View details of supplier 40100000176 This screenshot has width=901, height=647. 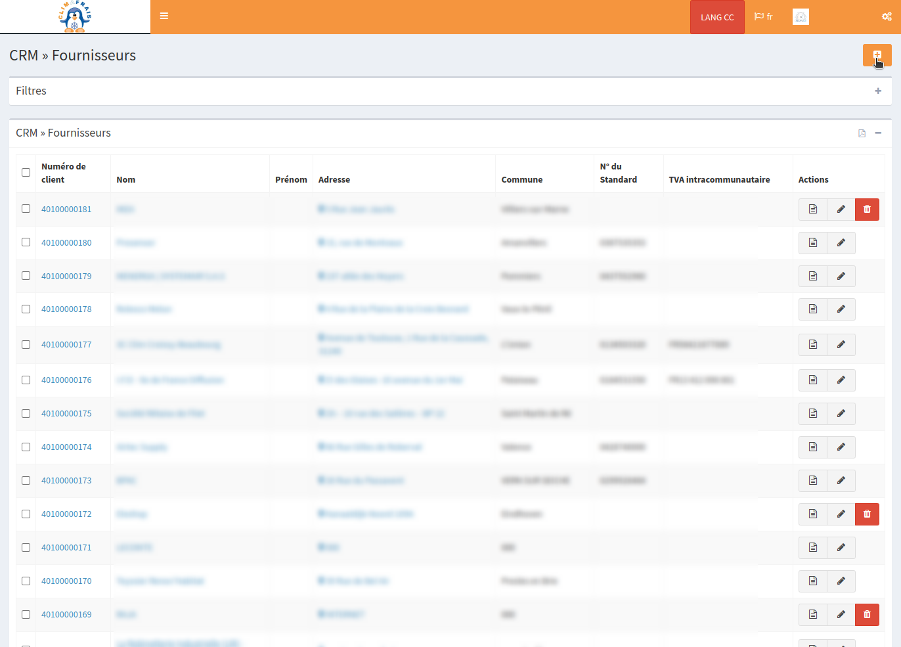pyautogui.click(x=812, y=380)
